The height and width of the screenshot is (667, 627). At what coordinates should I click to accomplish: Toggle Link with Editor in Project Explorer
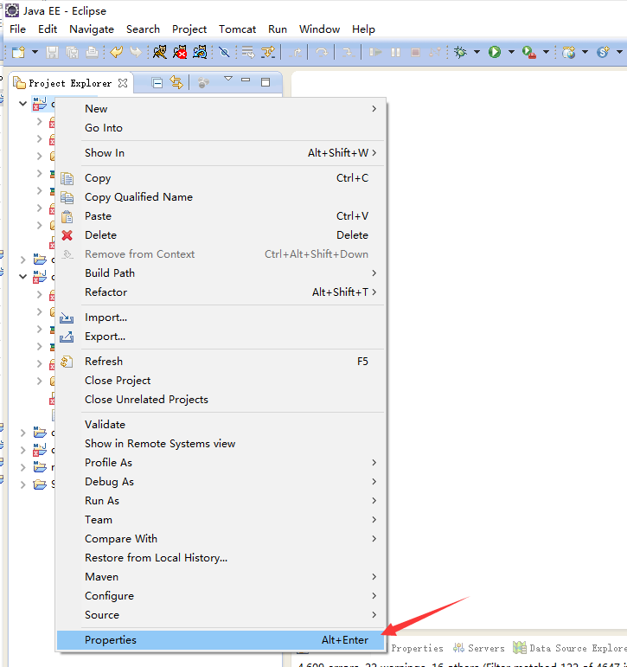176,82
